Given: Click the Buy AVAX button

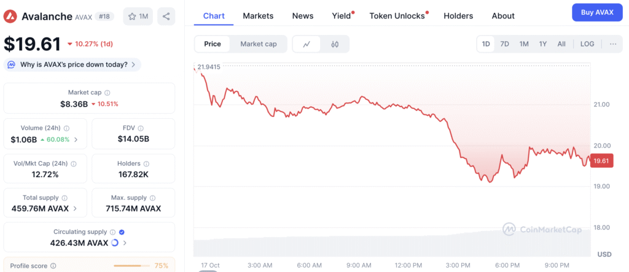Looking at the screenshot, I should 596,12.
